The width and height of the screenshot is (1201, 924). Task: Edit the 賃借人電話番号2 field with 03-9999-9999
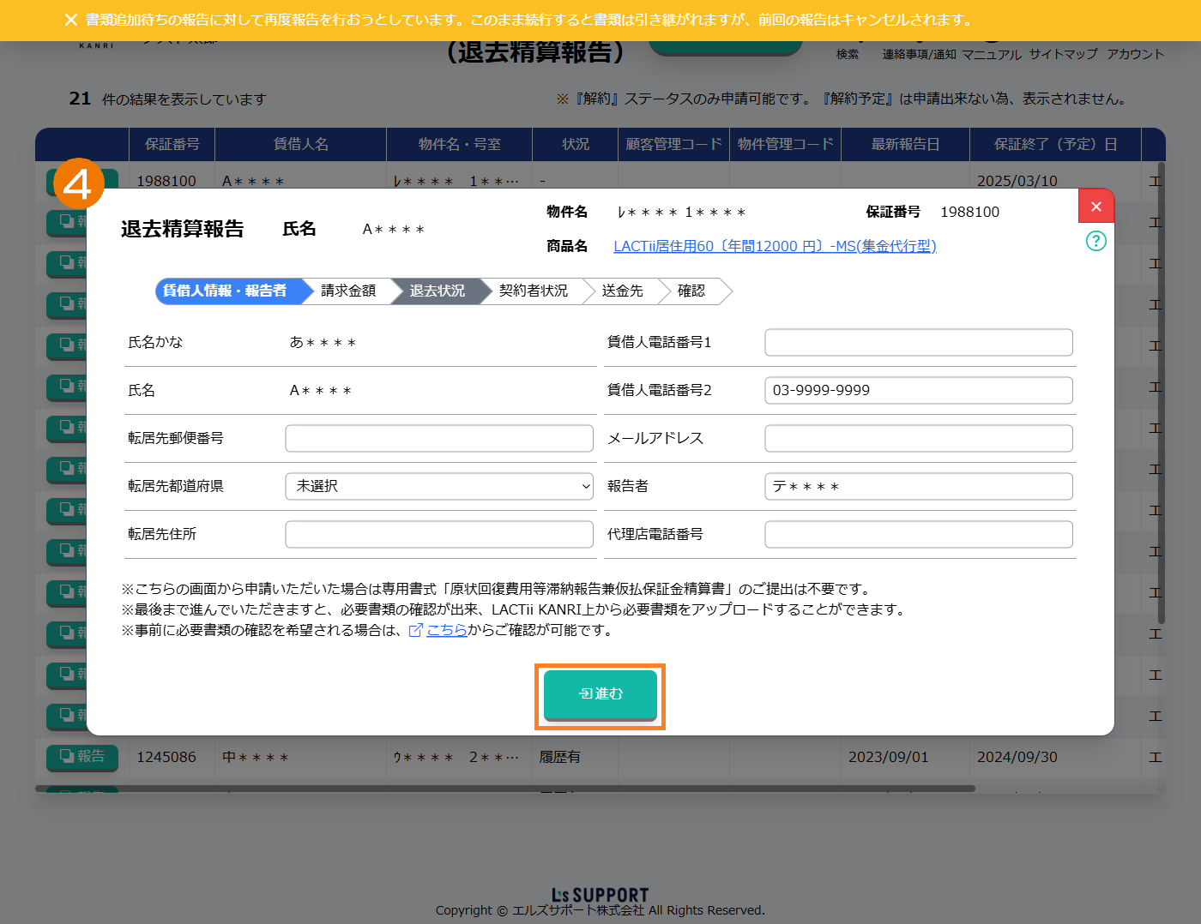click(918, 390)
